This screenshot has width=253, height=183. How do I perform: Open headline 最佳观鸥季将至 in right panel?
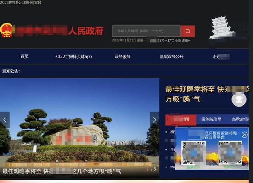coord(207,94)
